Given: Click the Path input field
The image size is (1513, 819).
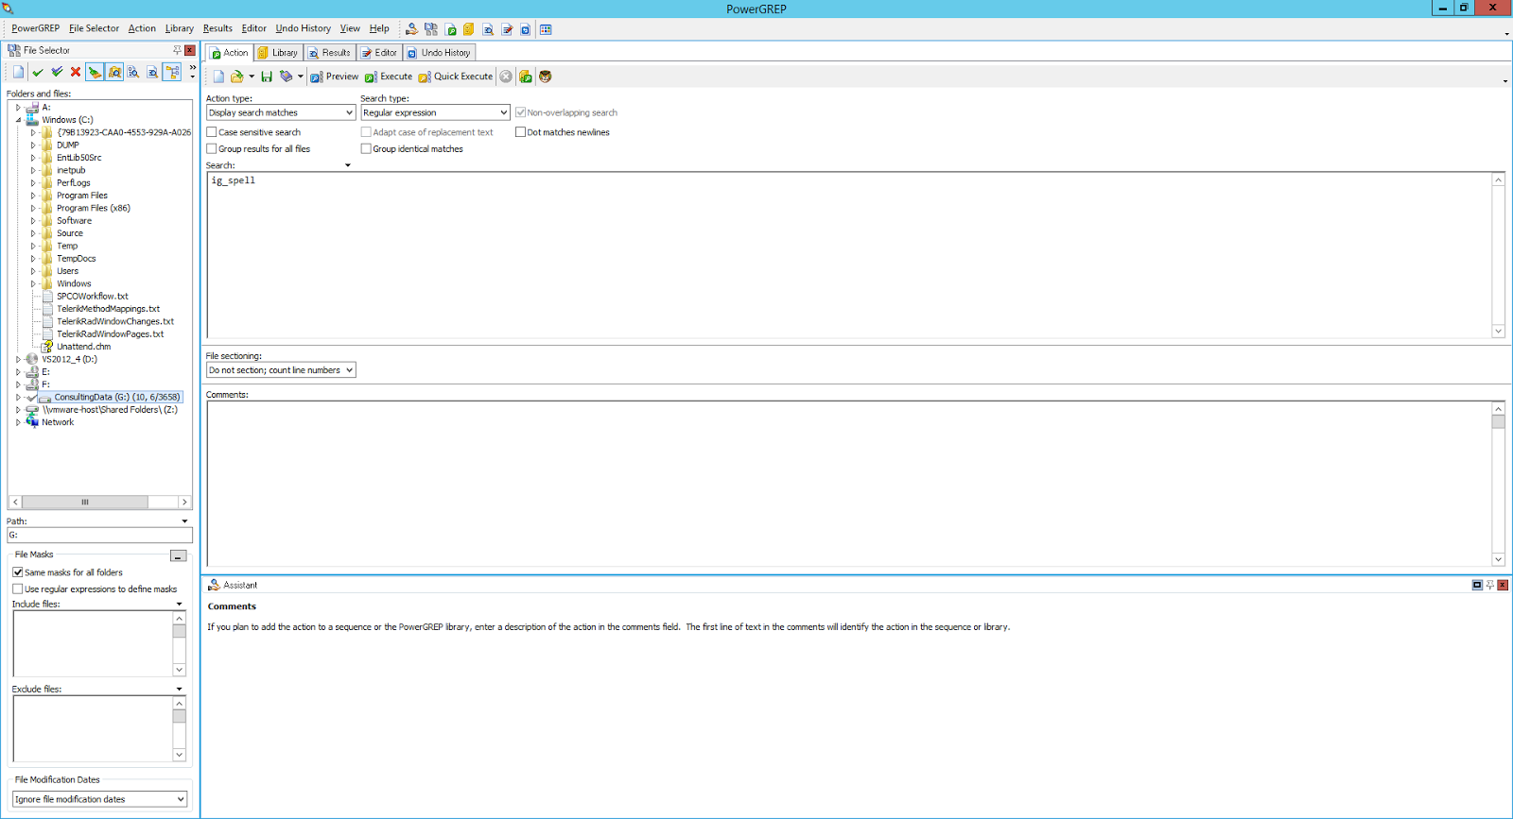Looking at the screenshot, I should coord(100,535).
